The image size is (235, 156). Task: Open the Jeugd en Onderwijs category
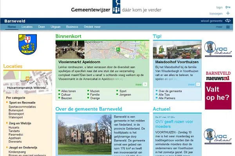(x=23, y=147)
